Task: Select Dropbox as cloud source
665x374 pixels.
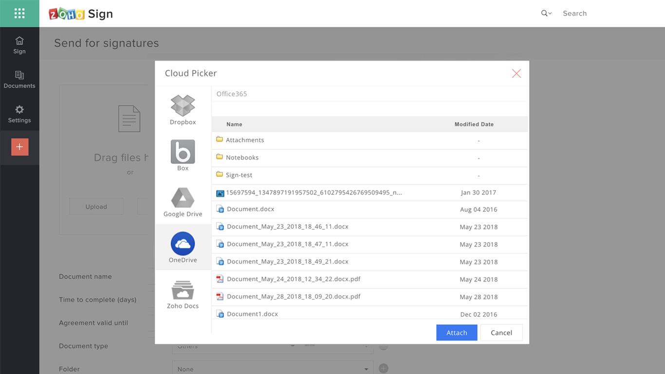Action: point(183,110)
